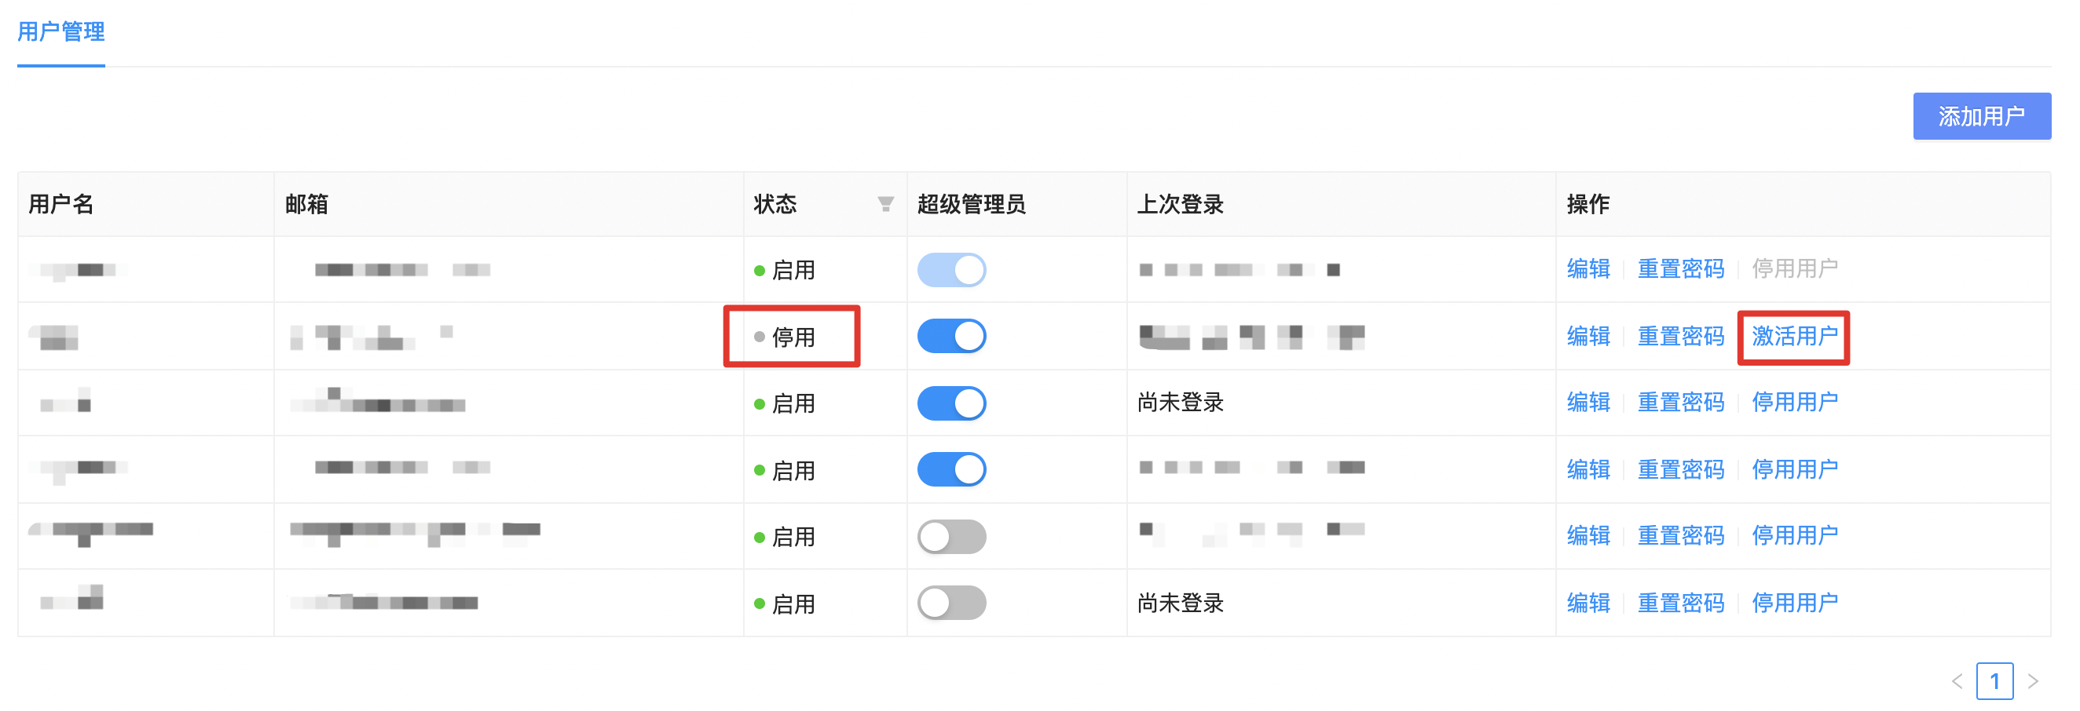This screenshot has width=2080, height=711.
Task: Click 重置密码 in the bottom row
Action: coord(1681,602)
